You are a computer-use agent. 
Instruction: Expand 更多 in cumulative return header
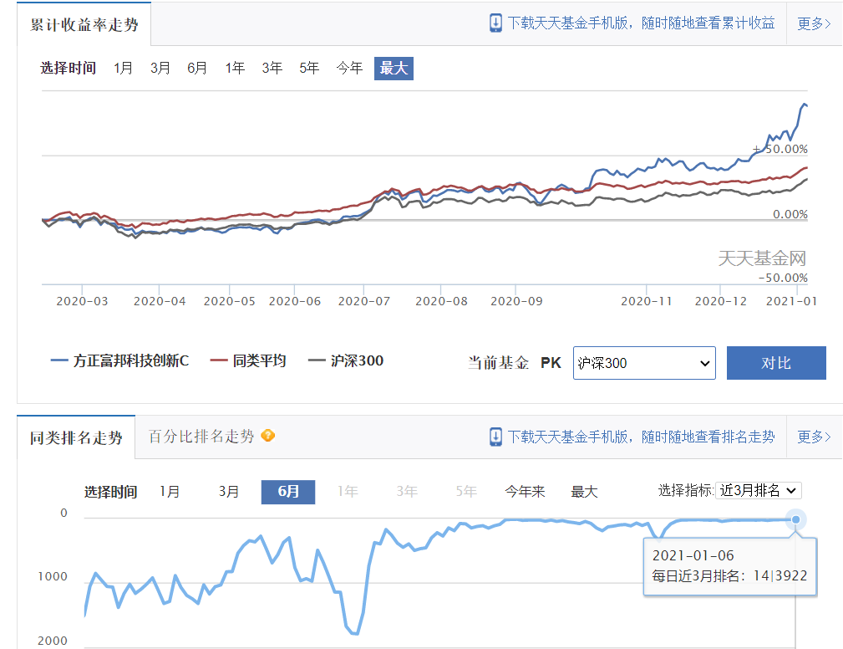coord(814,23)
